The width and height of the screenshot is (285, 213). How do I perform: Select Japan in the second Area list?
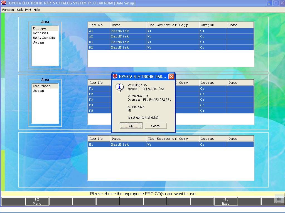[x=38, y=91]
